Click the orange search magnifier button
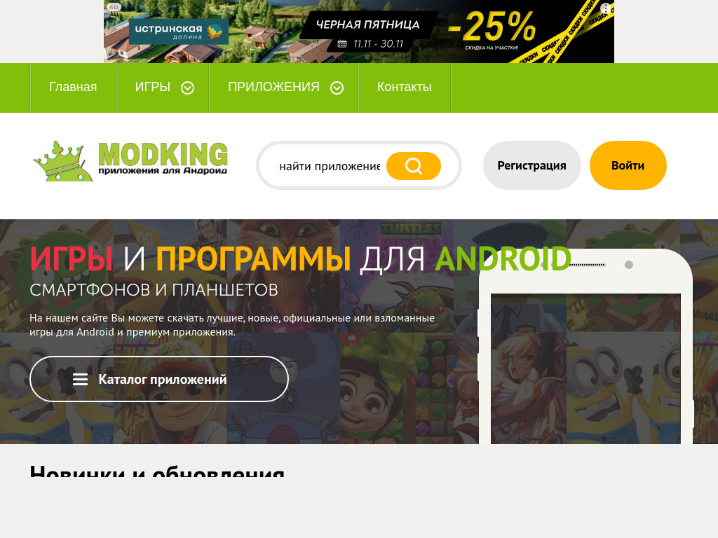 click(x=414, y=165)
